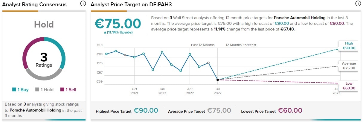Click the purple Sell legend square
363x122 pixels.
[62, 90]
